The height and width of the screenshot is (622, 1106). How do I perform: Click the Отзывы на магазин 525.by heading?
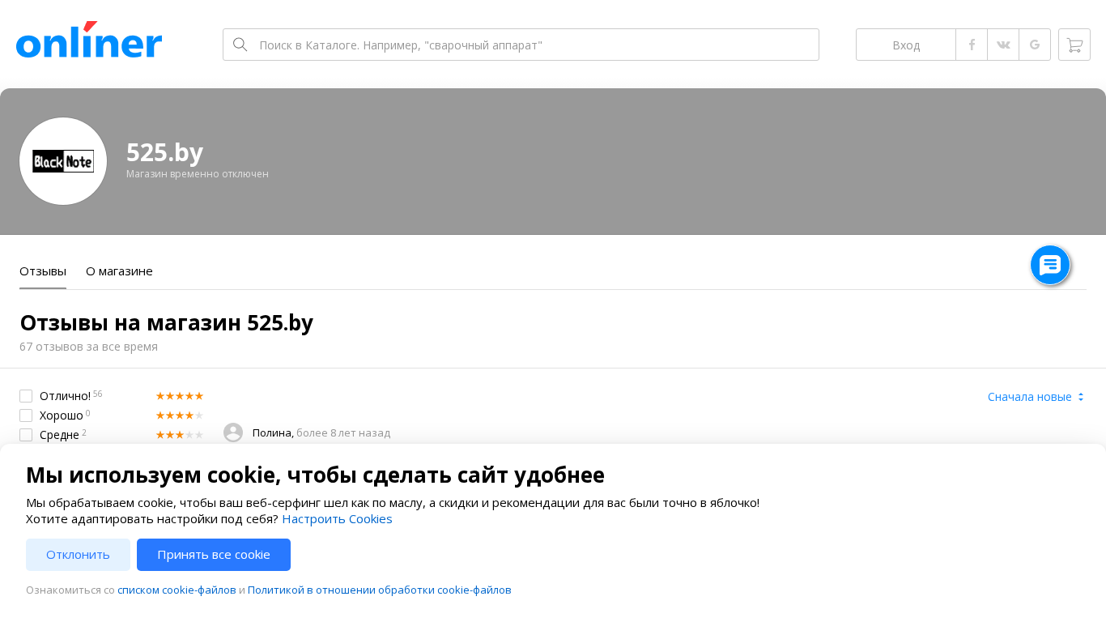(166, 323)
